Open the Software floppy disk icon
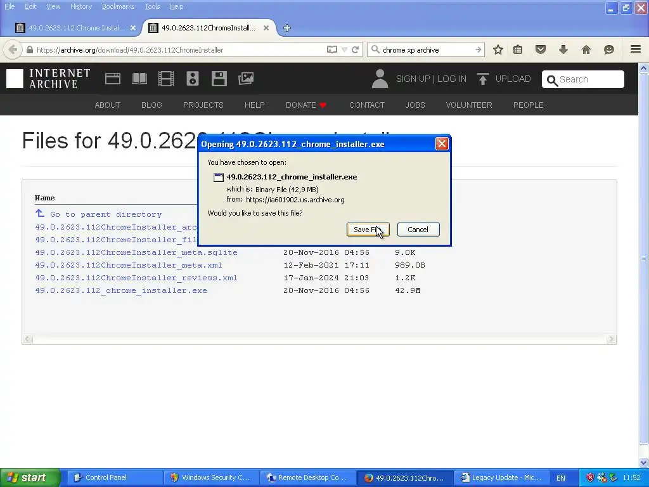The image size is (649, 487). [219, 79]
